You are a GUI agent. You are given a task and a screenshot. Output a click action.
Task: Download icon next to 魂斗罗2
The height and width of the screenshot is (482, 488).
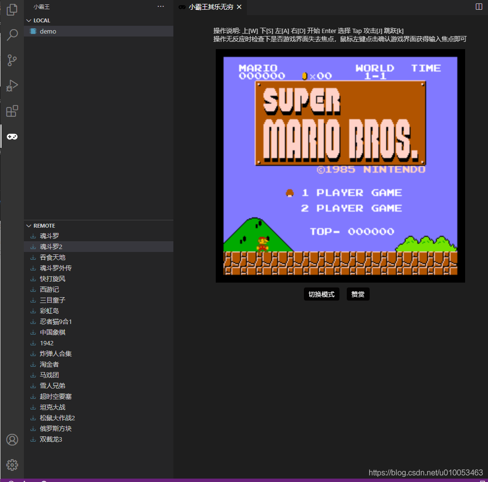tap(33, 247)
